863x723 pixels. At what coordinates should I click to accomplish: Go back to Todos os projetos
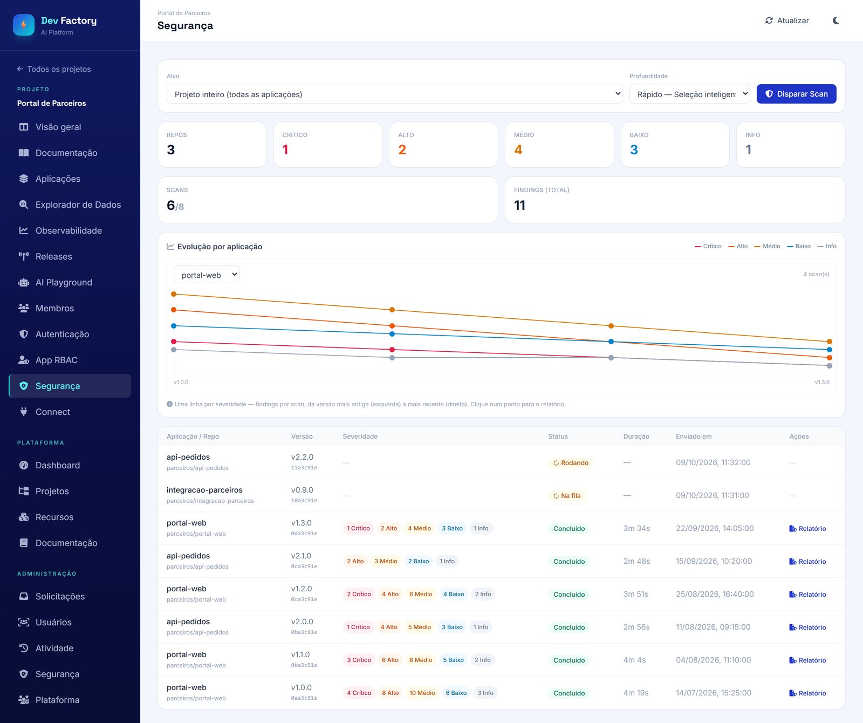tap(54, 69)
